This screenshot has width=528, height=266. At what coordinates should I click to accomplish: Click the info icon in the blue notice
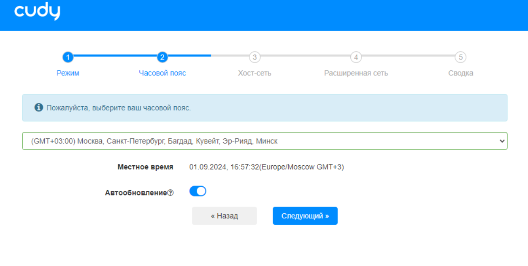click(x=39, y=107)
